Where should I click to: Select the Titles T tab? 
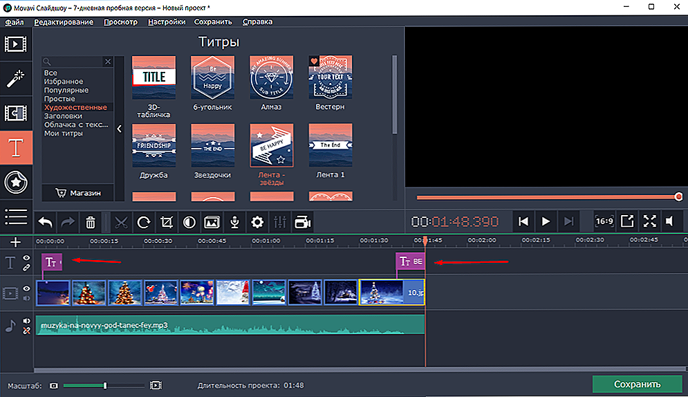click(x=16, y=148)
